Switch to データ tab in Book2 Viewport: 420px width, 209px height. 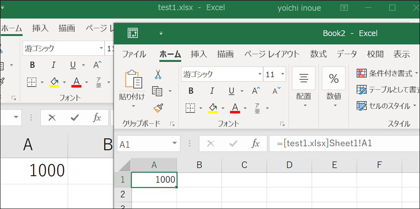coord(347,54)
